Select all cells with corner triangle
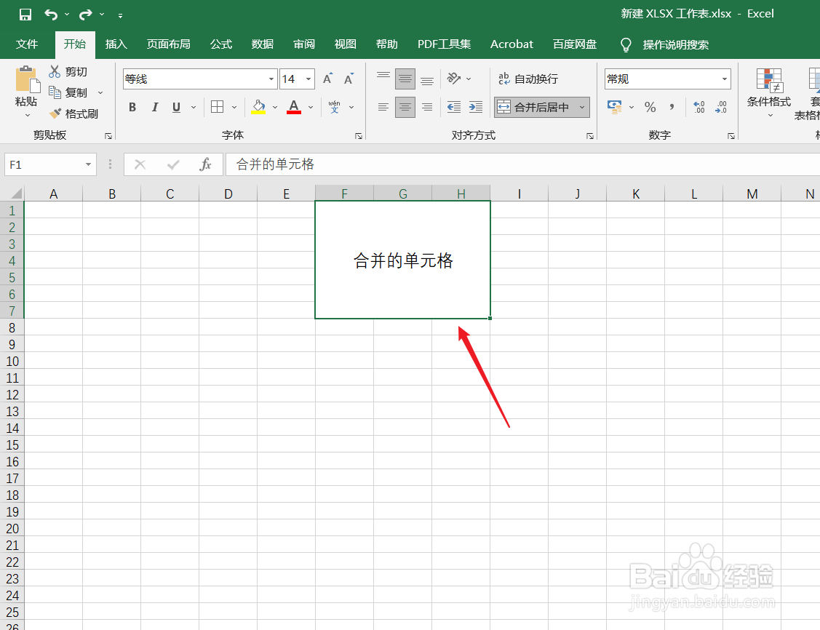The image size is (820, 630). pos(16,194)
